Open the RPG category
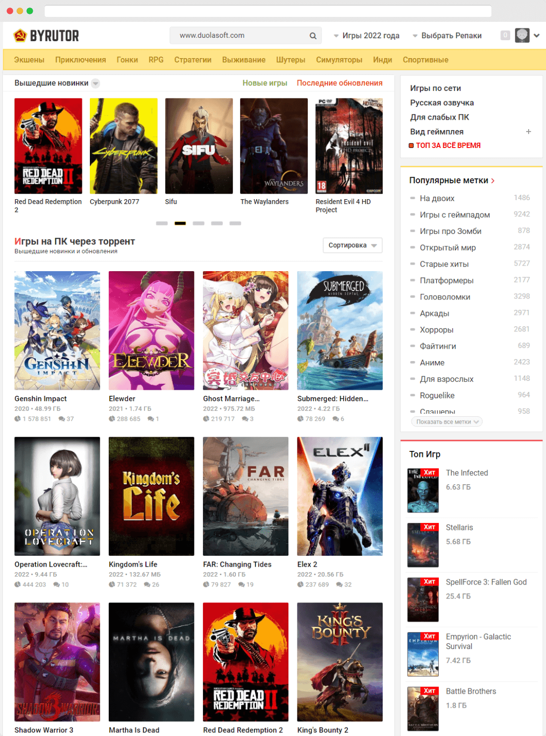Viewport: 546px width, 736px height. coord(156,60)
